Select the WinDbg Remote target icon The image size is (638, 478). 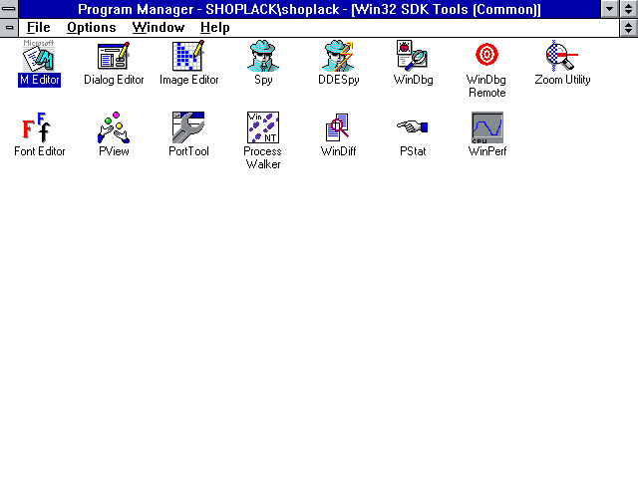tap(487, 55)
